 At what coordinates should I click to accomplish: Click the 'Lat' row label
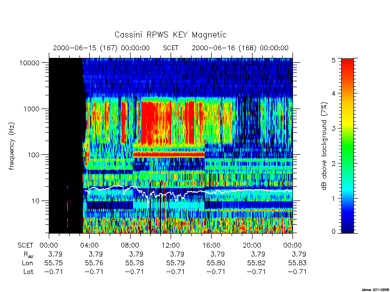(28, 272)
